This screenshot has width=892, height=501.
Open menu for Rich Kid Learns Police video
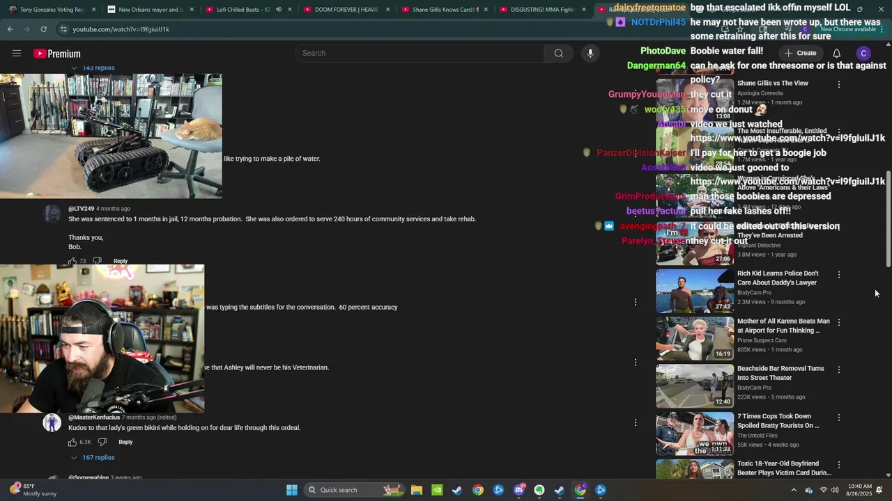pos(838,275)
